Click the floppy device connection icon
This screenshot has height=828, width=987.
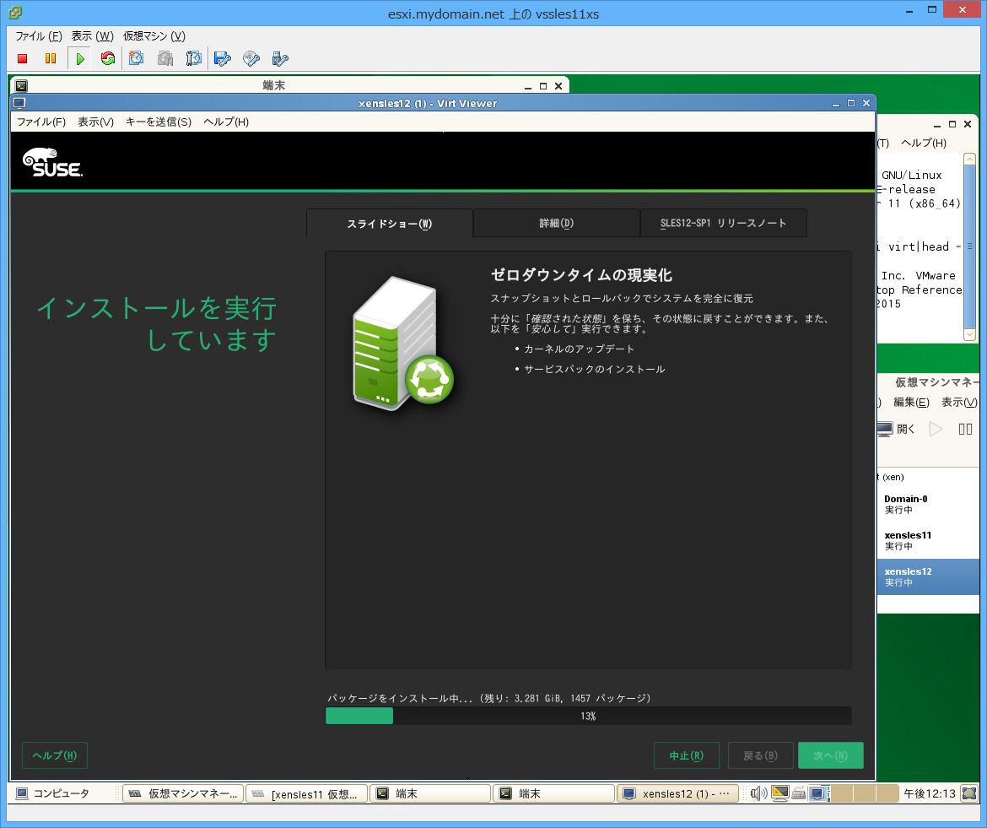coord(222,58)
